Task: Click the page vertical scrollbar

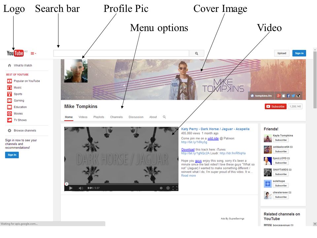Action: coord(315,80)
